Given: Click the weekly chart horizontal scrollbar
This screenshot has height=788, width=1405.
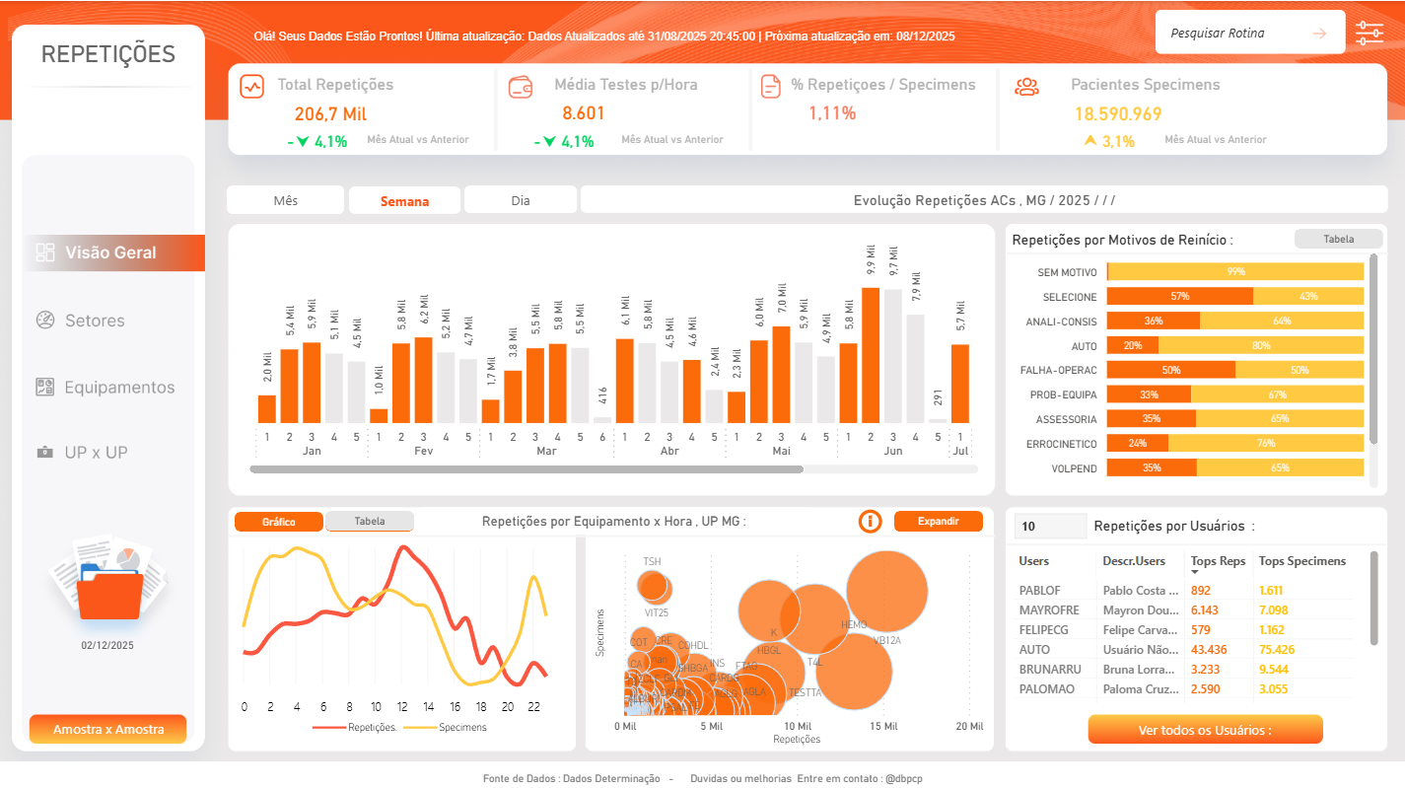Looking at the screenshot, I should point(527,469).
